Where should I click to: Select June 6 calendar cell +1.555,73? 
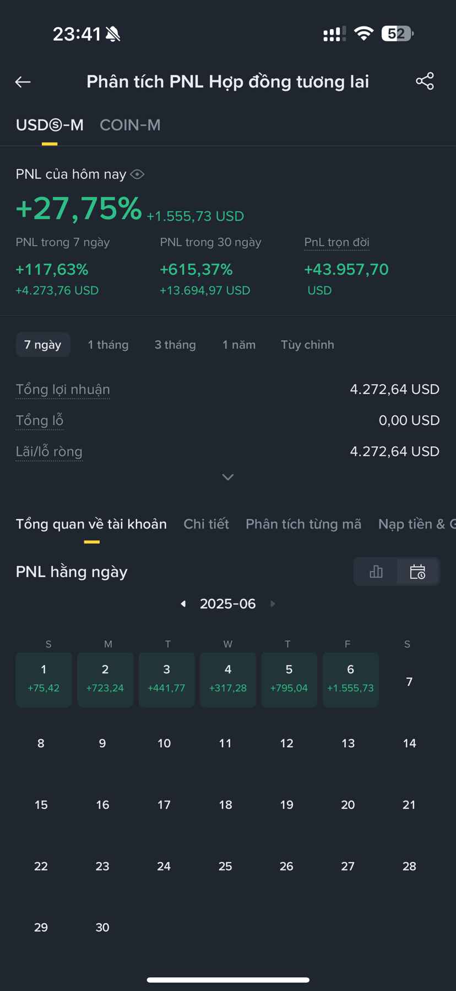pos(350,679)
